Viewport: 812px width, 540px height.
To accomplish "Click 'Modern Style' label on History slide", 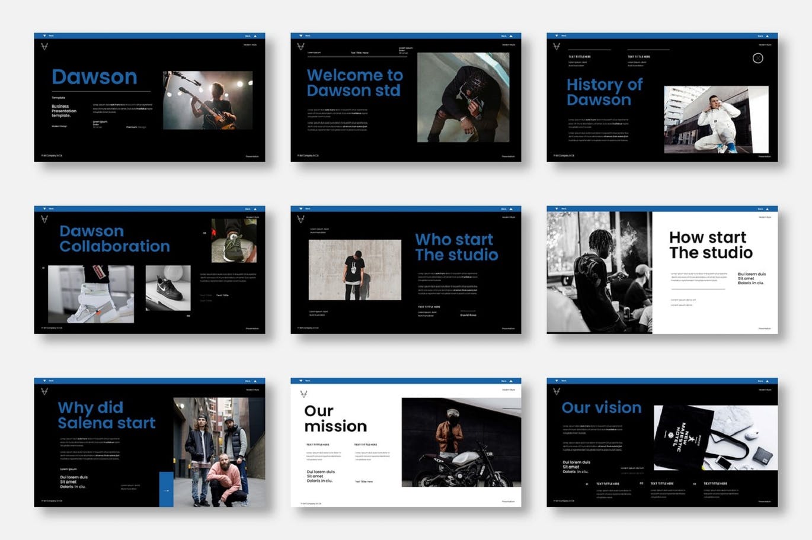I will (765, 45).
